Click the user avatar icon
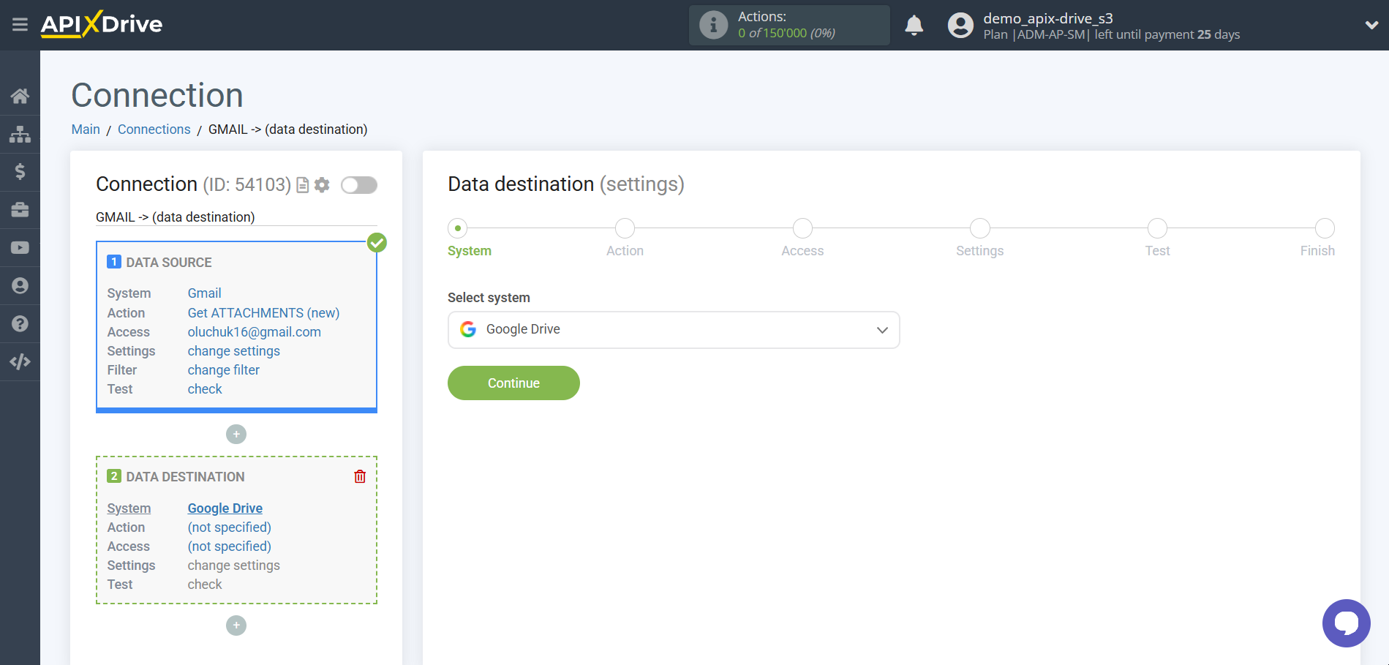 pyautogui.click(x=960, y=25)
